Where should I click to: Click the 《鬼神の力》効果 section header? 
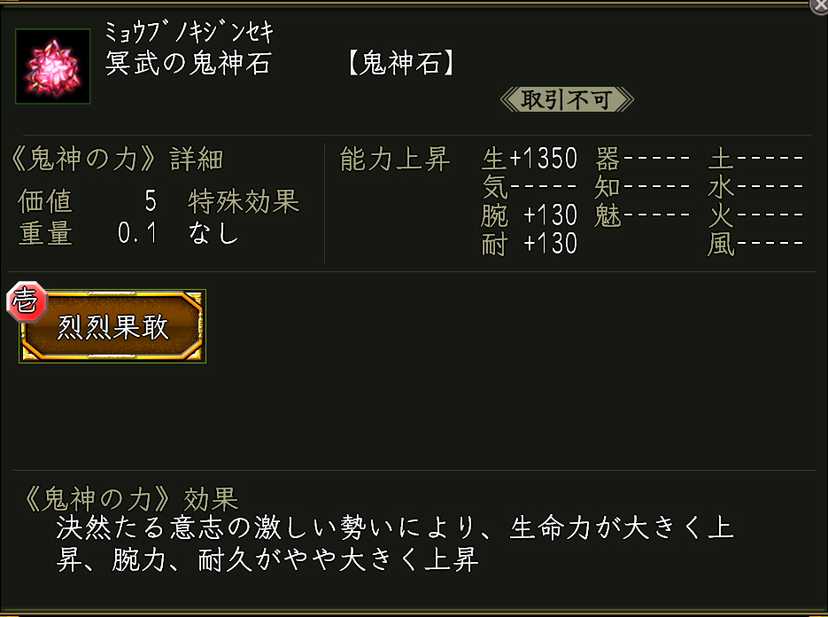point(128,499)
